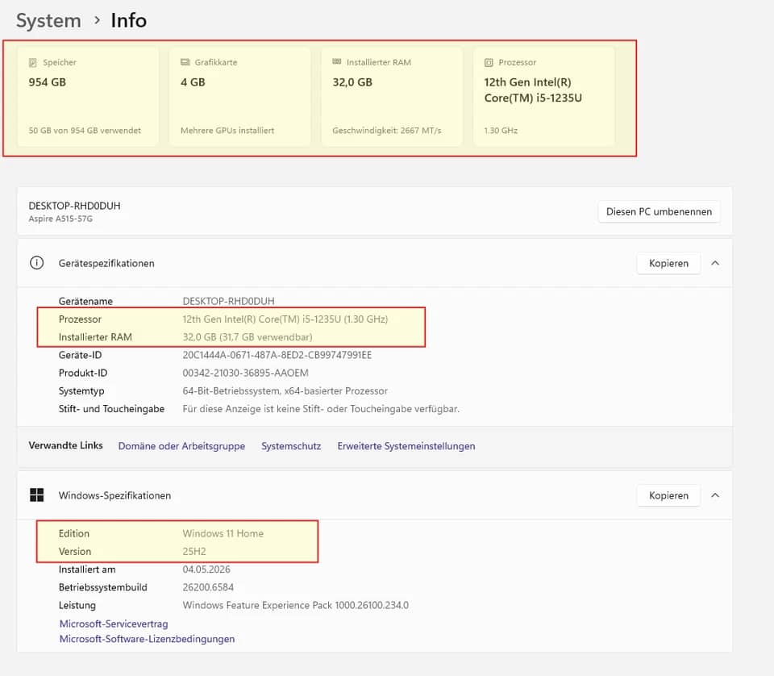Select Geschwindigkeit: 2667 MT/s text
This screenshot has width=774, height=676.
(386, 131)
